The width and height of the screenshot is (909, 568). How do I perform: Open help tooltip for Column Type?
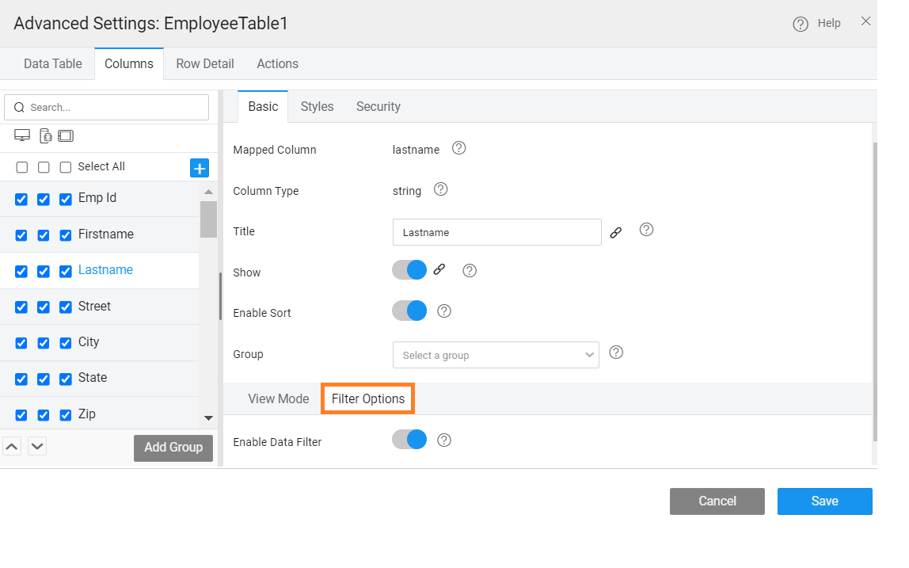click(x=441, y=189)
